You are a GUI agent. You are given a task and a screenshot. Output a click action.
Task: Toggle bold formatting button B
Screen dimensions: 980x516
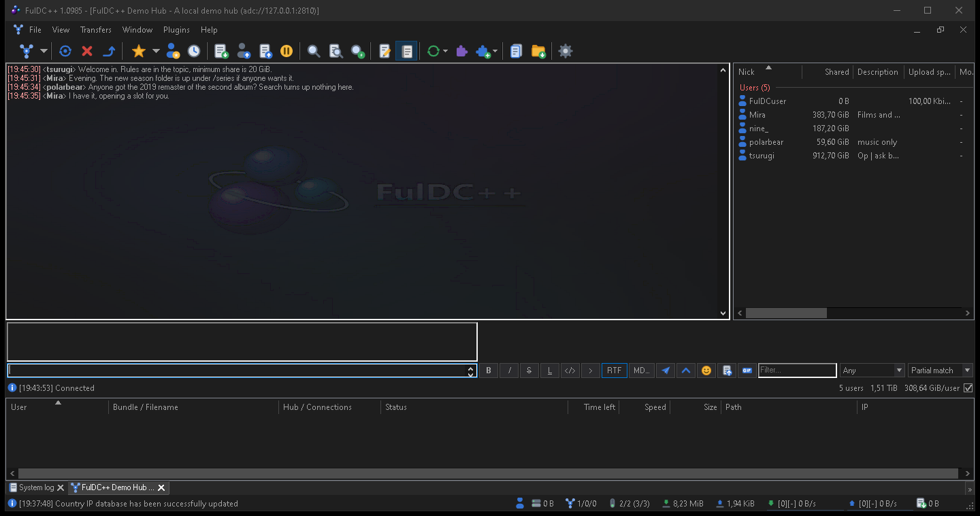tap(489, 371)
